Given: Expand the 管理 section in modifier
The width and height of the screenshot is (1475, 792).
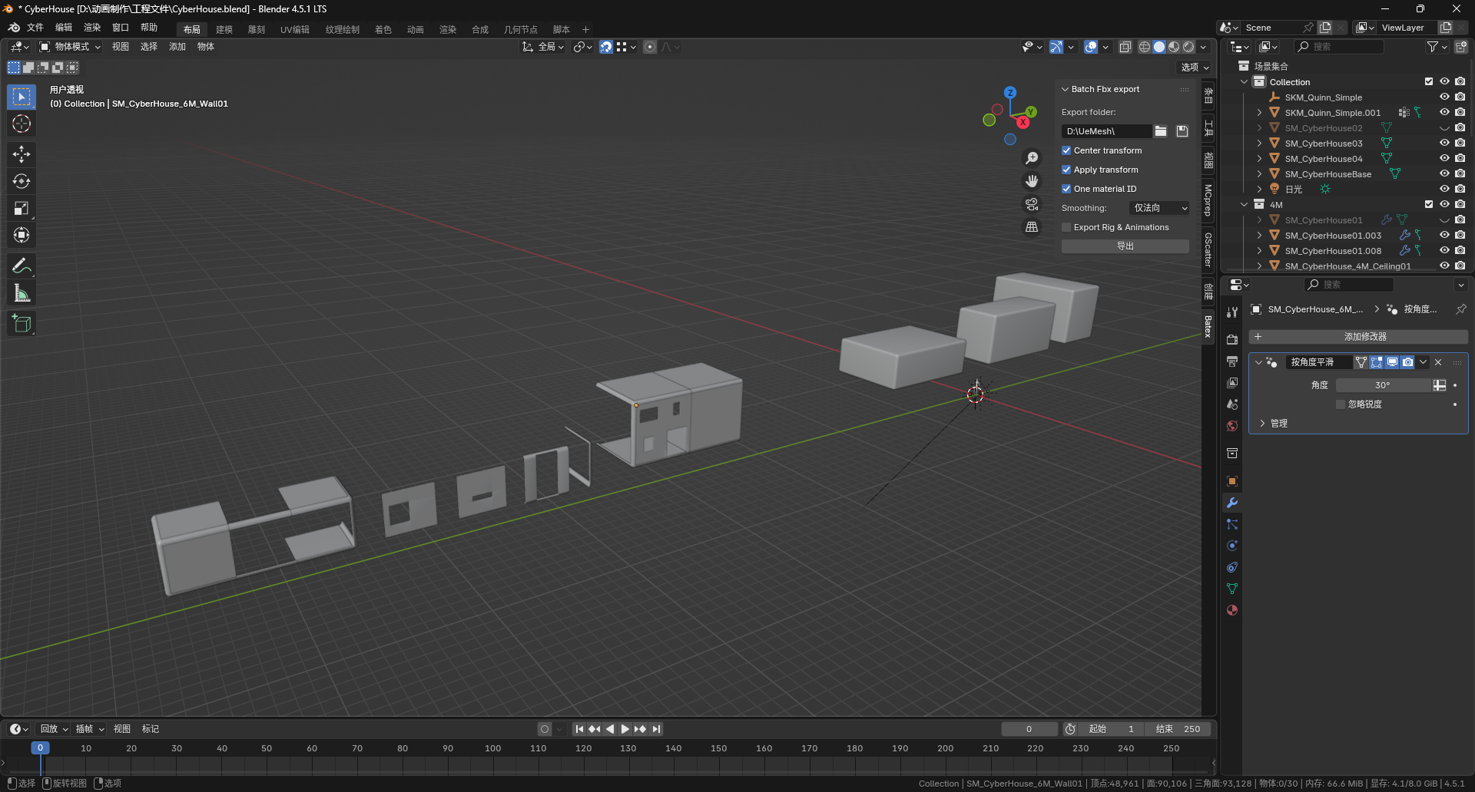Looking at the screenshot, I should (x=1262, y=424).
